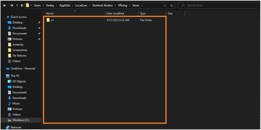Select OneDrive - Personal in sidebar

23,68
